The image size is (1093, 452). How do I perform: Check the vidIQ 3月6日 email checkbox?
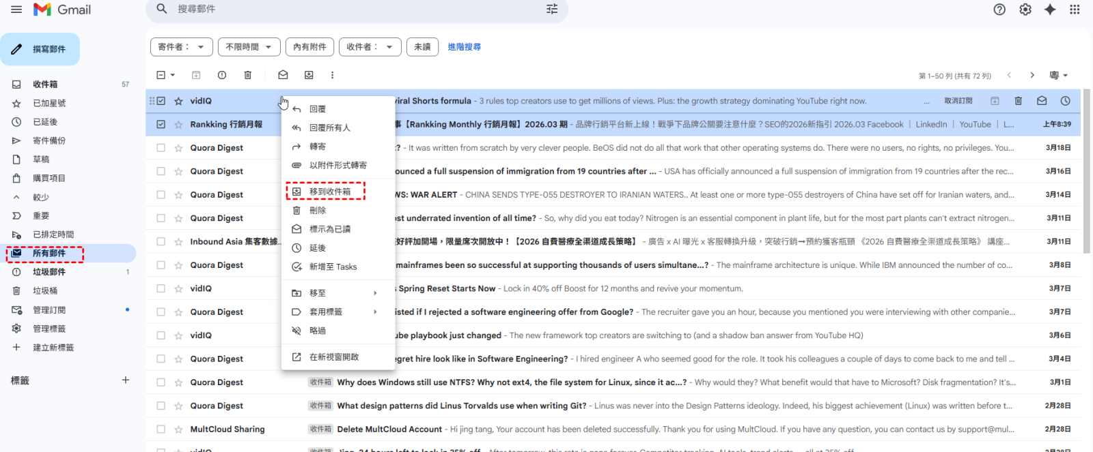tap(161, 335)
